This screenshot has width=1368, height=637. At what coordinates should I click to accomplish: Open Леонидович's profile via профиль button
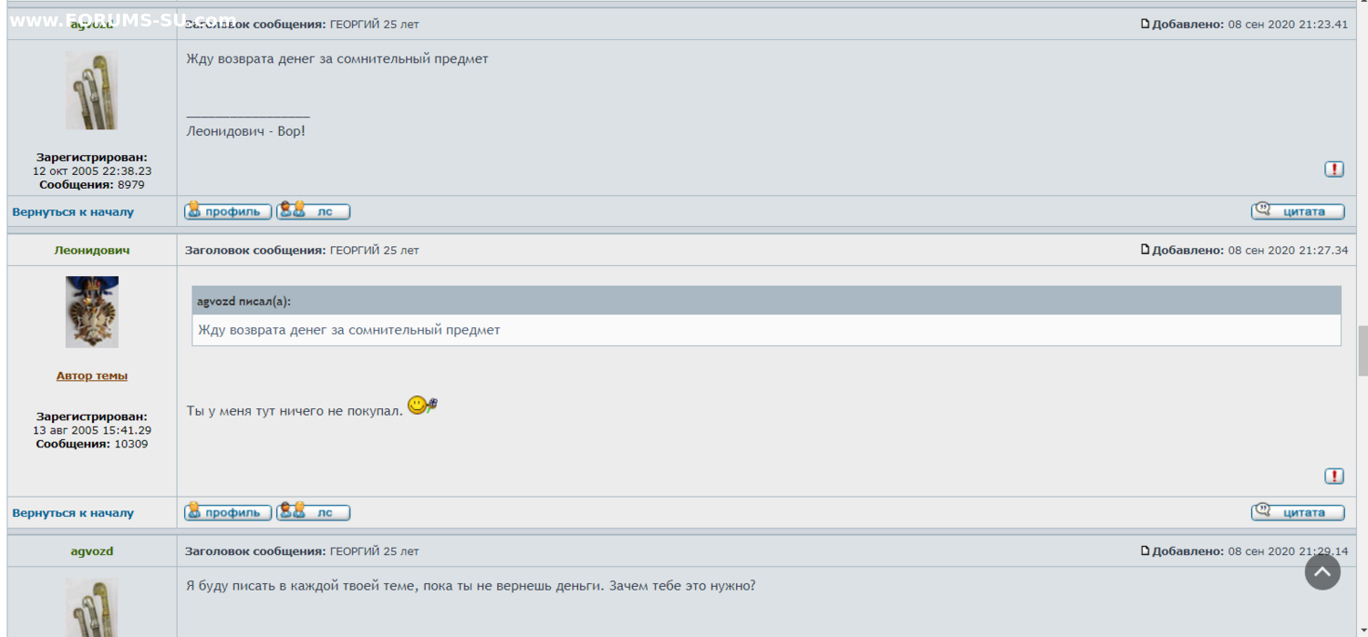[228, 512]
